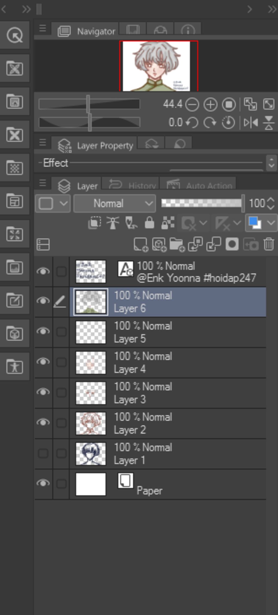The width and height of the screenshot is (278, 615).
Task: Zoom out in the Navigator
Action: tap(192, 105)
